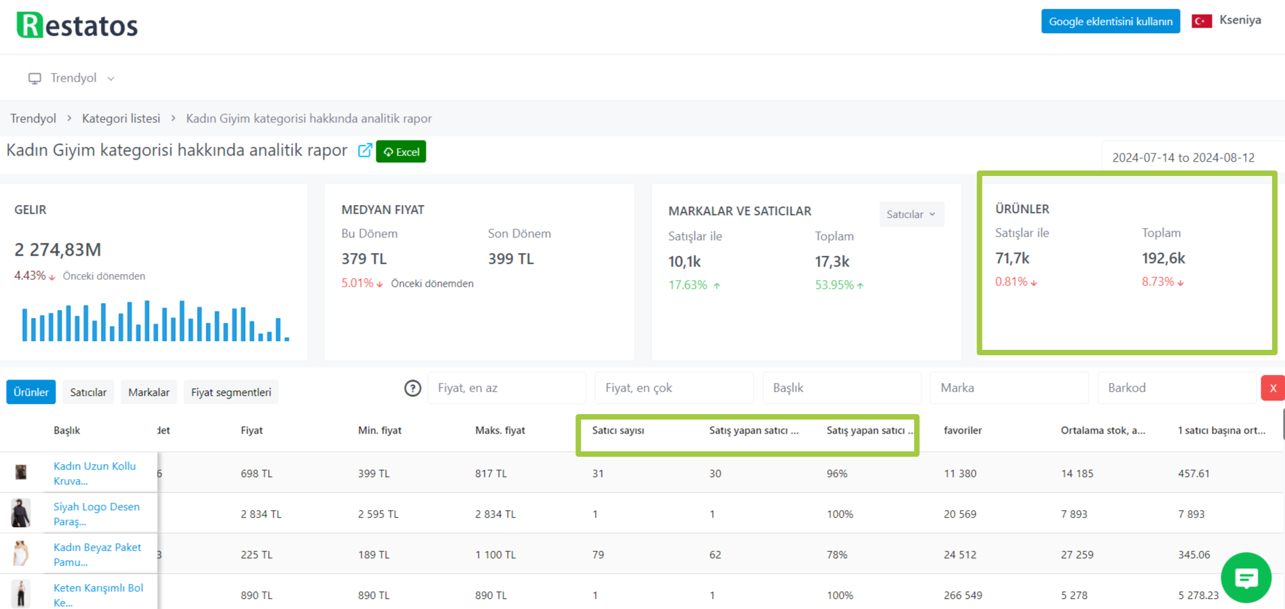Click the 1 100 TL max price cell

(x=496, y=555)
